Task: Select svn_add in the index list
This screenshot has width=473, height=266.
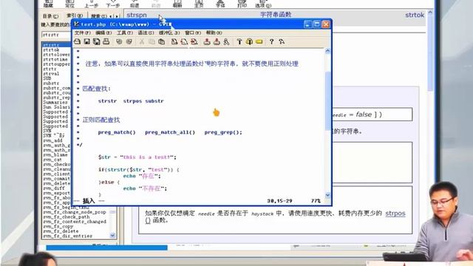Action: [x=52, y=140]
